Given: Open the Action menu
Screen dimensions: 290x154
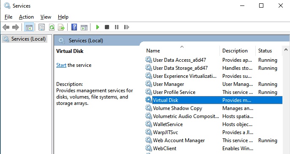Looking at the screenshot, I should click(x=26, y=17).
